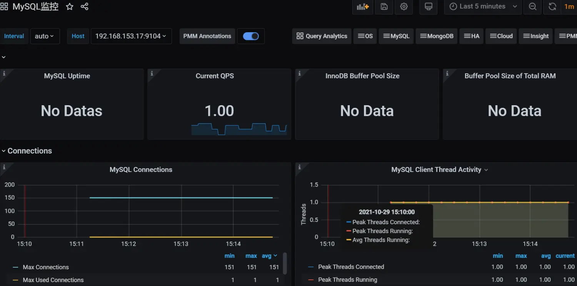Open the OS dashboards menu
This screenshot has height=286, width=577.
[365, 36]
